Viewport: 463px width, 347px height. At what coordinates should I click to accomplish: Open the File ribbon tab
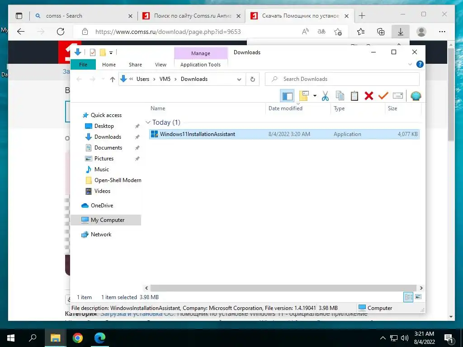click(83, 64)
